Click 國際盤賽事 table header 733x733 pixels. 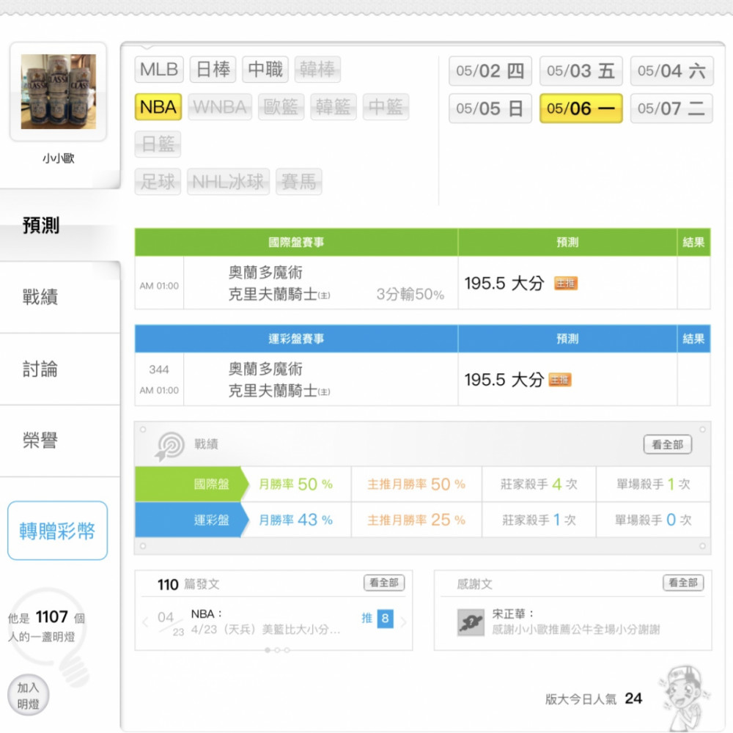pyautogui.click(x=296, y=242)
